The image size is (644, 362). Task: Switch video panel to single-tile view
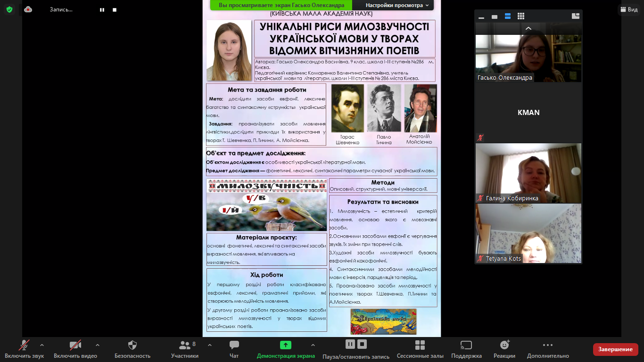pos(495,16)
